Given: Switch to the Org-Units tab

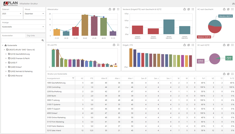Looking at the screenshot, I should click(x=35, y=36).
